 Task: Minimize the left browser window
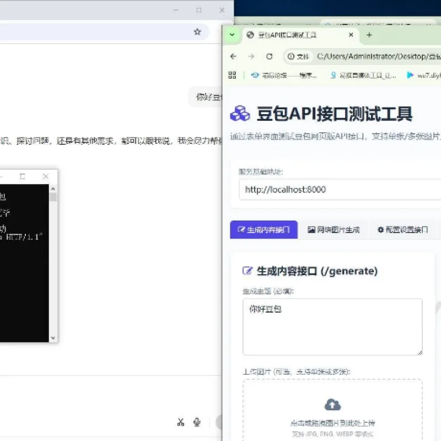coord(176,10)
